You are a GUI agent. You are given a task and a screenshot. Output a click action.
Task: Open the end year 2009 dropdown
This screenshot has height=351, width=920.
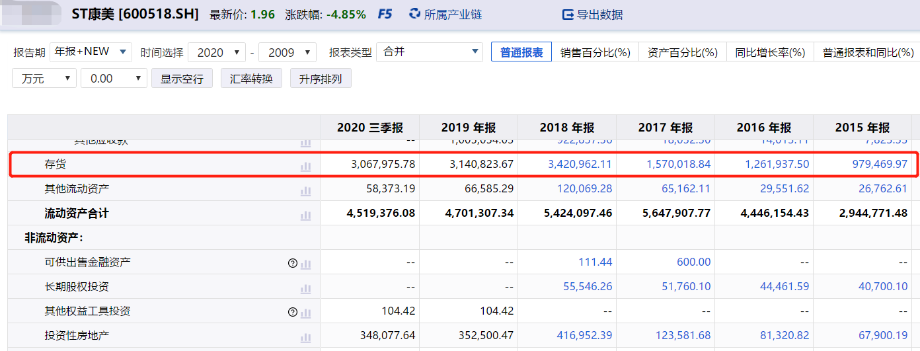[287, 52]
